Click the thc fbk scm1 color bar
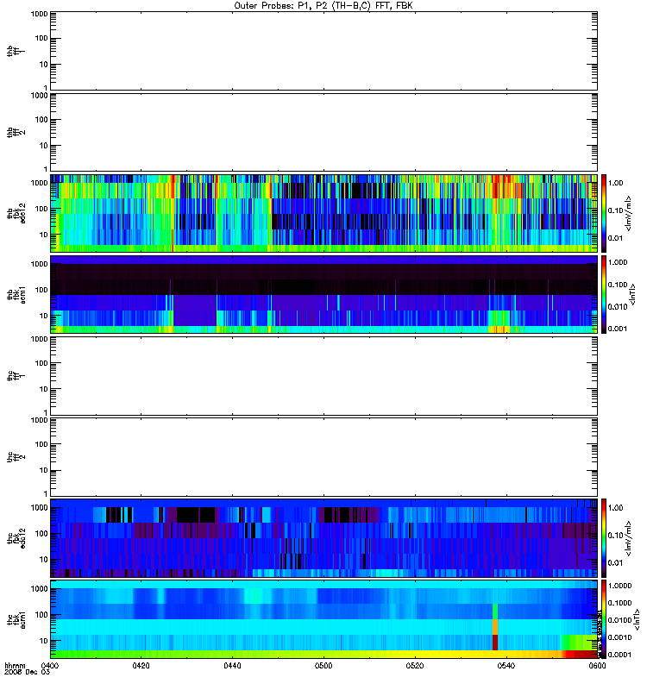The height and width of the screenshot is (690, 647). pyautogui.click(x=604, y=619)
